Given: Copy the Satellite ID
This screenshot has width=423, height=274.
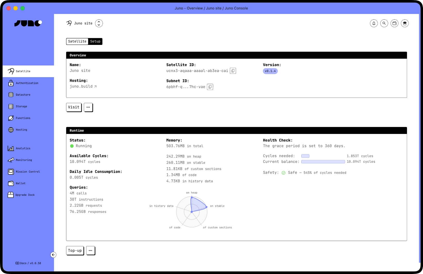Looking at the screenshot, I should click(x=233, y=71).
